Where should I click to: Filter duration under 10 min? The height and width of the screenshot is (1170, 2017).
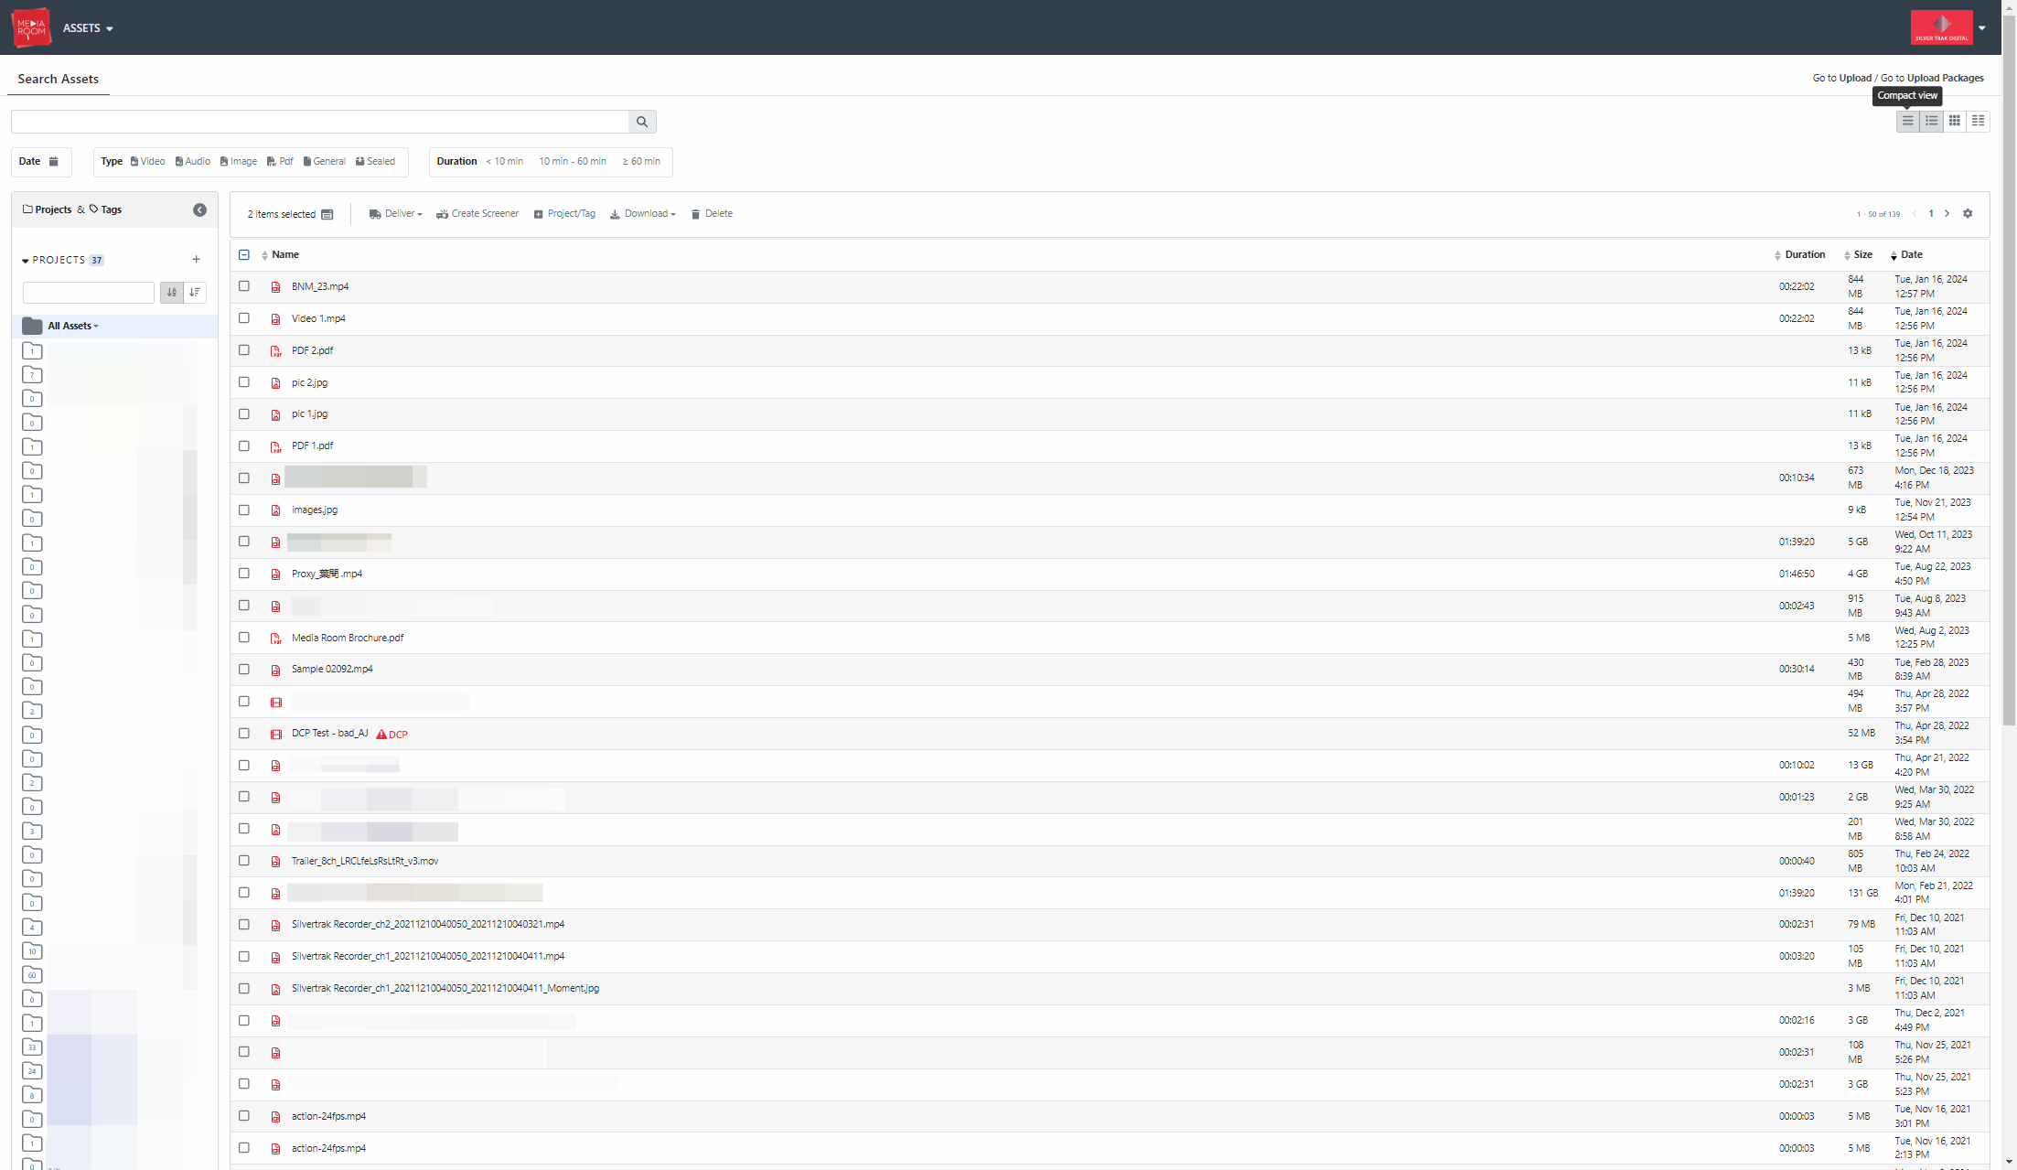pyautogui.click(x=504, y=162)
